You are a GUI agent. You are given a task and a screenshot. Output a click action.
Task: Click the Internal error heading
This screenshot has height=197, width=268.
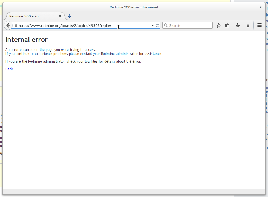(x=27, y=40)
